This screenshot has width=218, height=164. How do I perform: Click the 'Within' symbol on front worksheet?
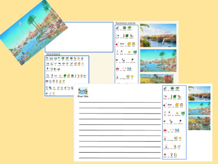[x=165, y=155]
